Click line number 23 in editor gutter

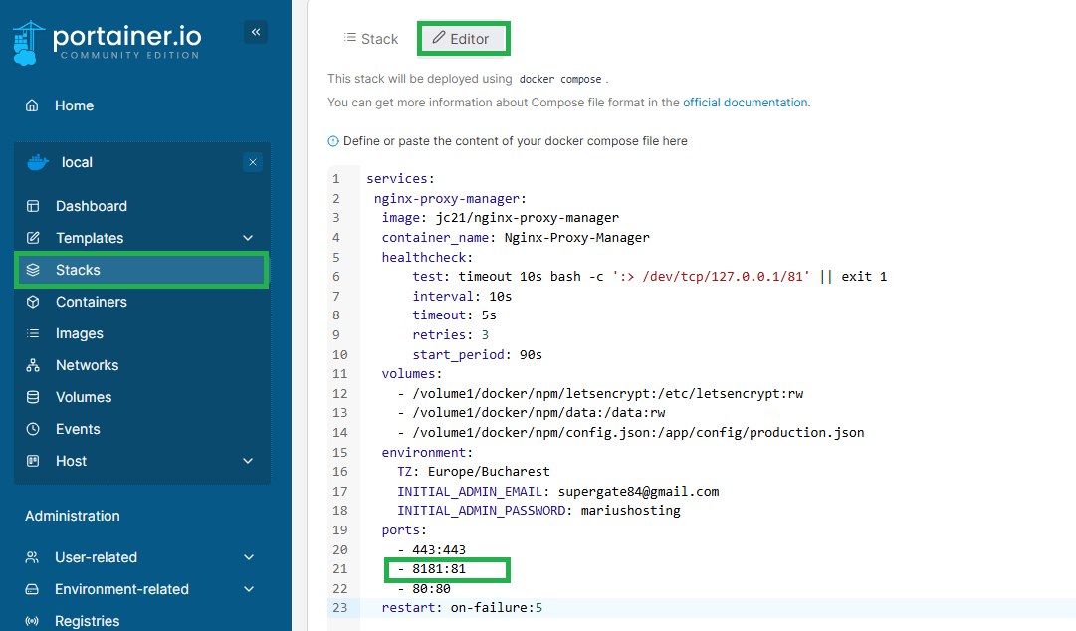(x=339, y=608)
